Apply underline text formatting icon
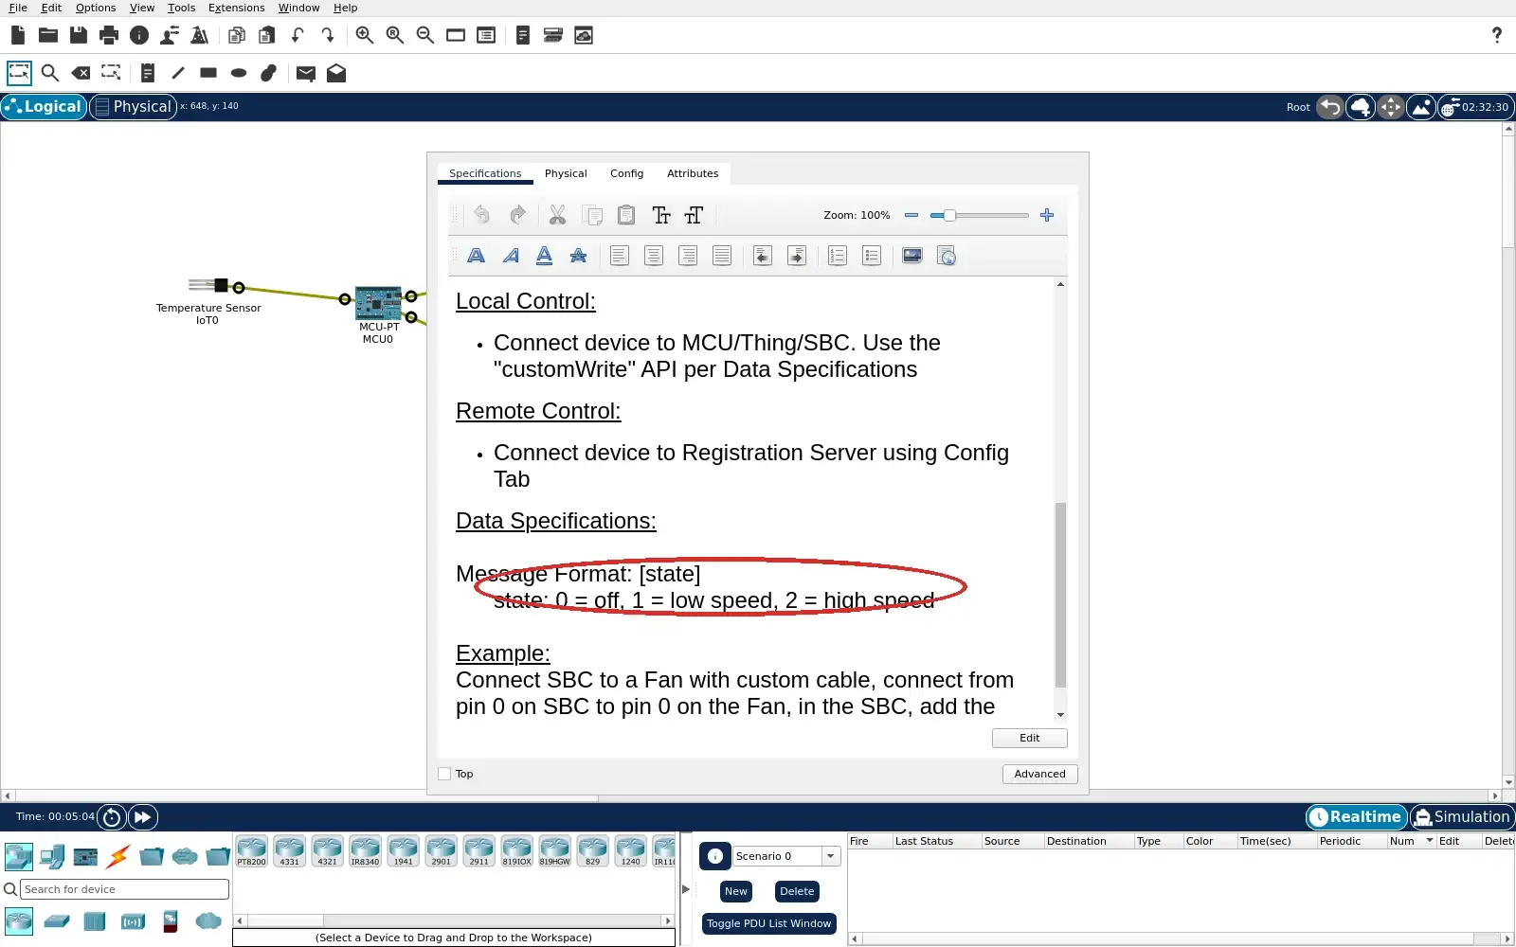 [545, 256]
